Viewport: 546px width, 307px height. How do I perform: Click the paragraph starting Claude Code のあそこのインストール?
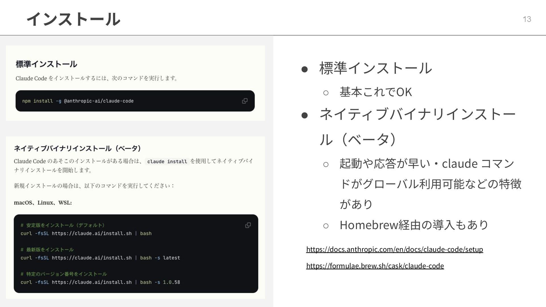[x=134, y=165]
